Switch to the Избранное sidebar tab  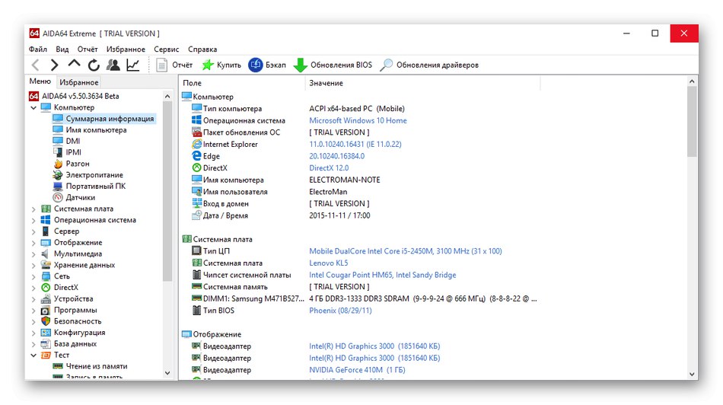79,82
